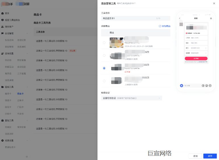Close the 添加营销工具 panel
Viewport: 219px width, 160px height.
[x=214, y=3]
